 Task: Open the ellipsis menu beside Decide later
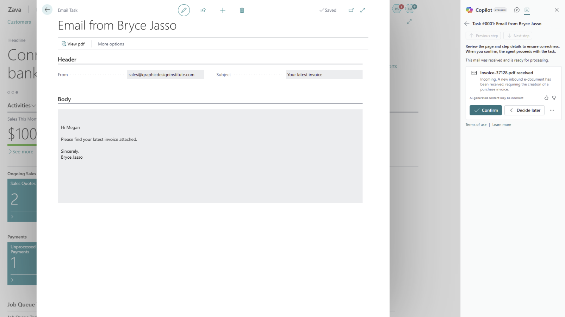552,110
